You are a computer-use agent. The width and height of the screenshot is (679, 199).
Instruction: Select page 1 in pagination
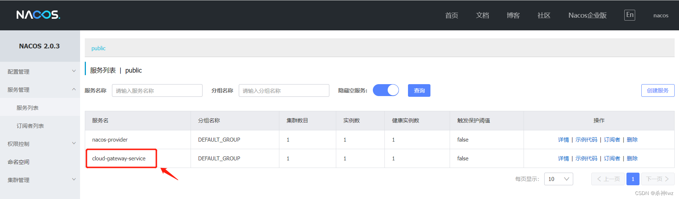click(x=633, y=179)
